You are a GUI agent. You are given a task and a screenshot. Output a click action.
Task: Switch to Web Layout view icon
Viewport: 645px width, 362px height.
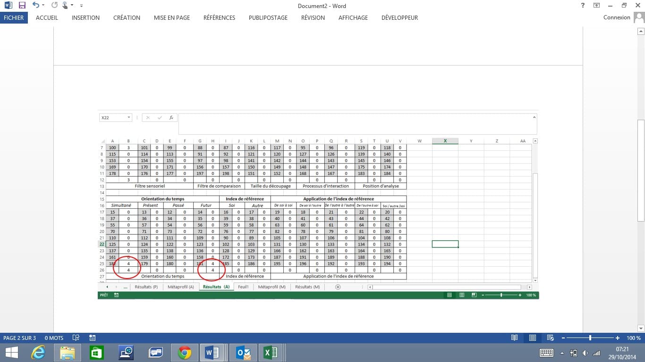tap(550, 338)
